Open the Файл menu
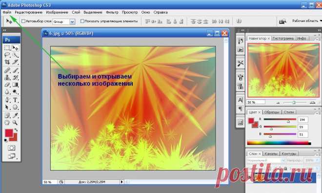This screenshot has height=193, width=322. point(7,12)
